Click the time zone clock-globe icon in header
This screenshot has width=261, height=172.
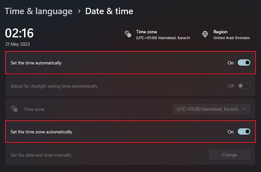(x=128, y=34)
